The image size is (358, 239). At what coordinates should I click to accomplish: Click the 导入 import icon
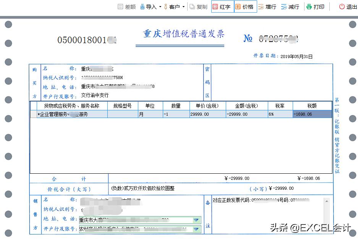[x=146, y=6]
